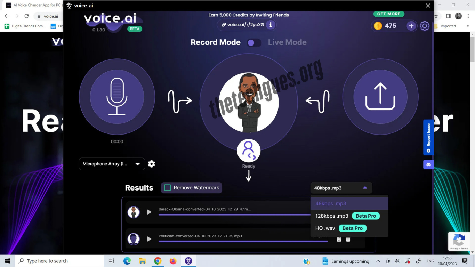
Task: Select the 48kbps .mp3 option in list
Action: [349, 203]
